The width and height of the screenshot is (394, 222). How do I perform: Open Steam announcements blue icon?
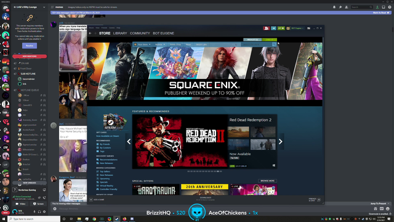[x=273, y=28]
